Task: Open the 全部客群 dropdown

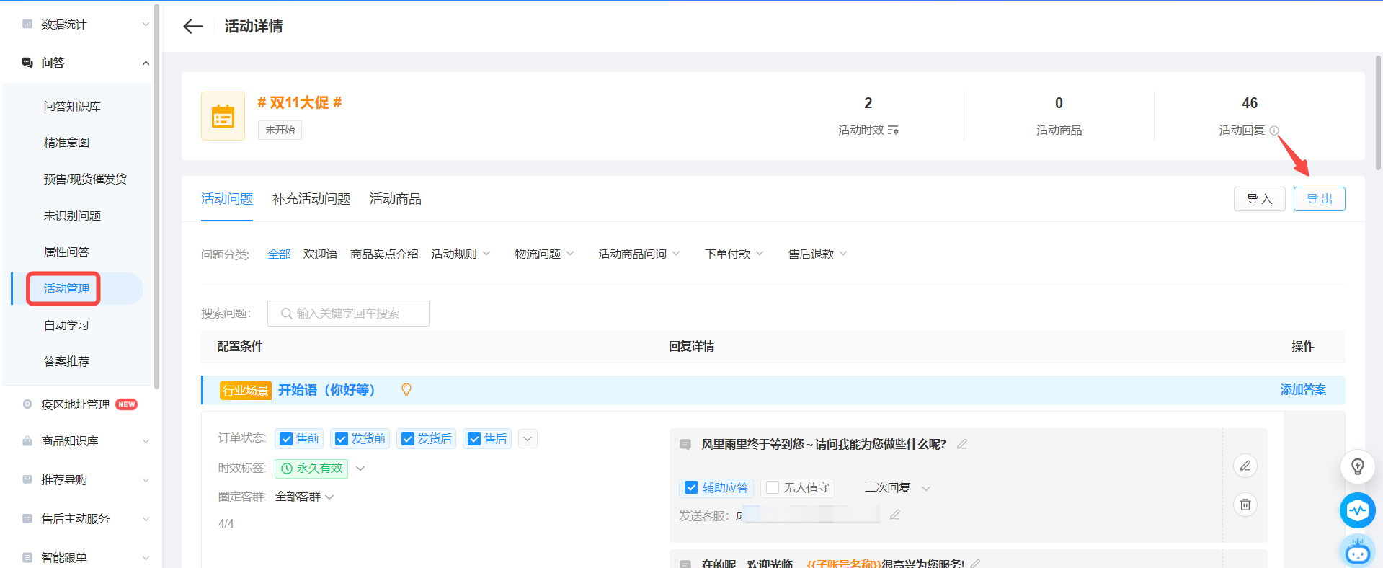Action: [329, 497]
